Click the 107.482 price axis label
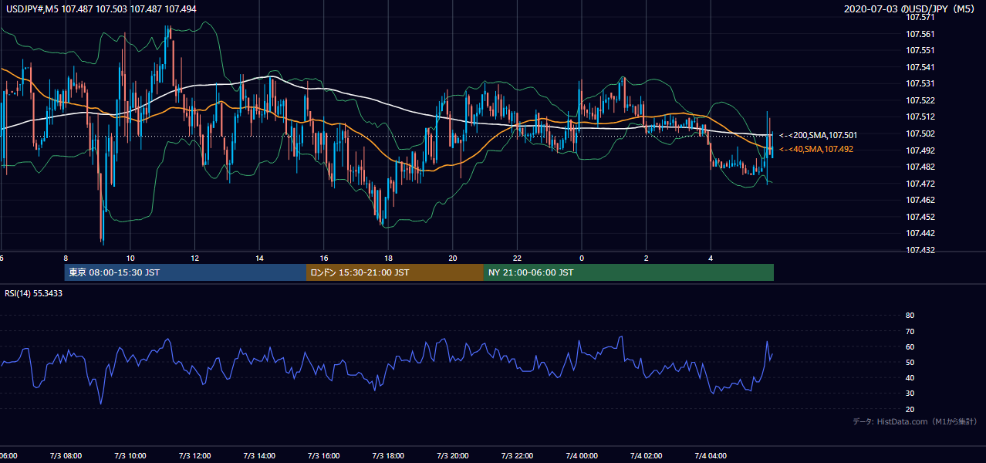Image resolution: width=986 pixels, height=463 pixels. [x=922, y=167]
